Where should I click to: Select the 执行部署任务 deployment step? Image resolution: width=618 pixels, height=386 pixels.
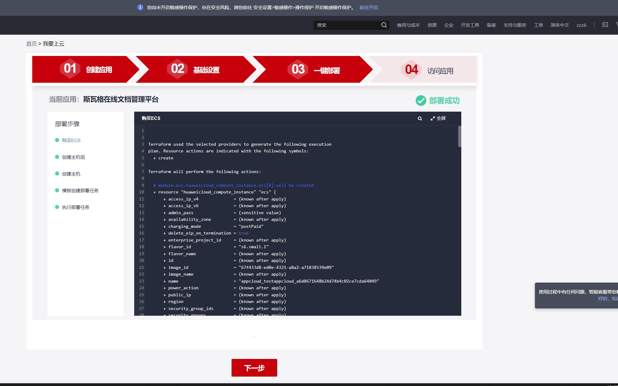click(75, 207)
